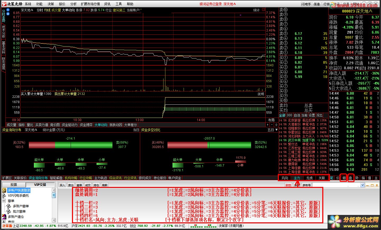Open the 报价 menu

[62, 4]
